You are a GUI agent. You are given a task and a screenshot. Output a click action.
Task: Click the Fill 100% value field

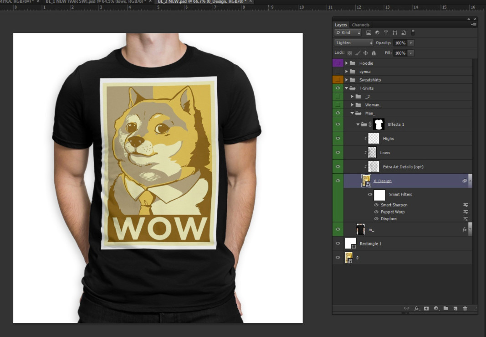pos(400,53)
